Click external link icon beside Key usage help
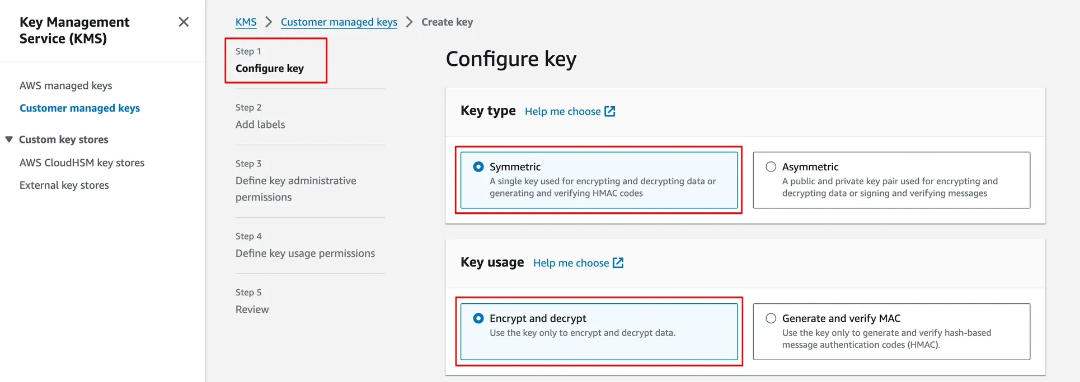 (x=618, y=262)
